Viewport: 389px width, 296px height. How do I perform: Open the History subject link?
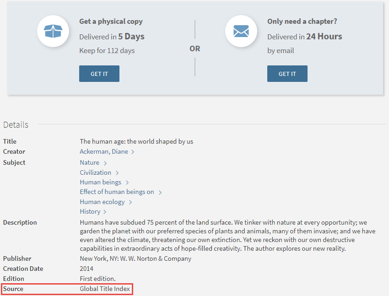(x=90, y=211)
